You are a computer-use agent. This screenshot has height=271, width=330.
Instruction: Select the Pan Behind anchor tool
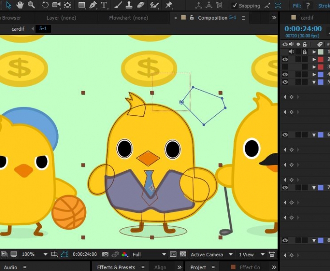[x=67, y=5]
